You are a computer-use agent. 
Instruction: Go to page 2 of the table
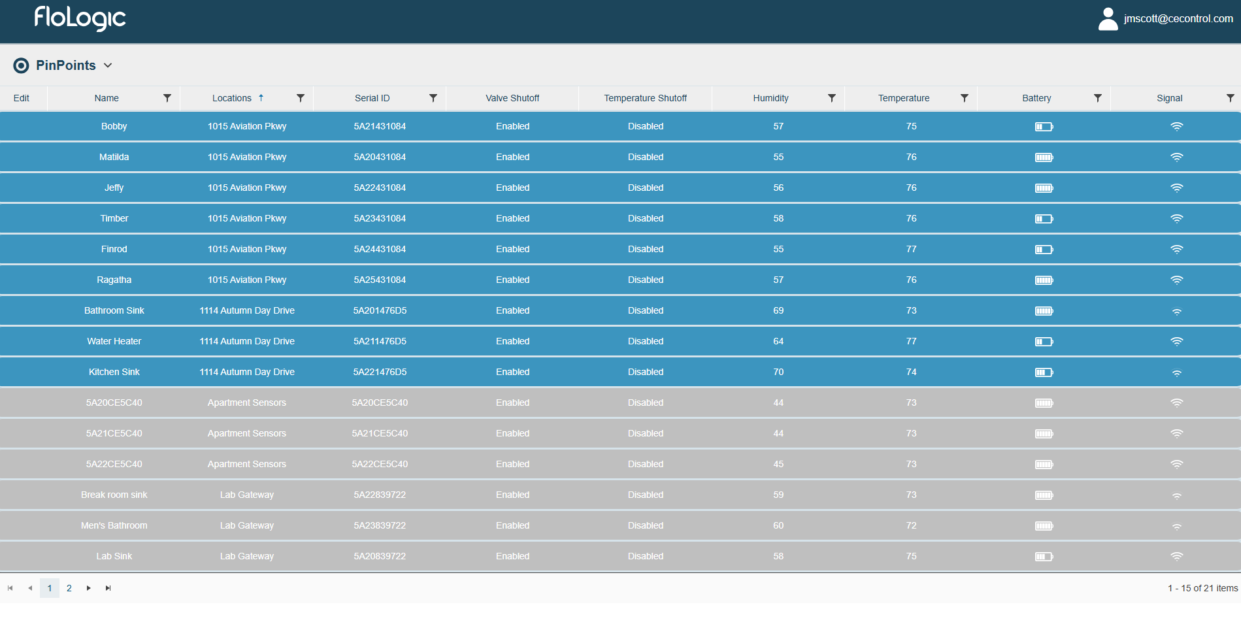[x=69, y=588]
